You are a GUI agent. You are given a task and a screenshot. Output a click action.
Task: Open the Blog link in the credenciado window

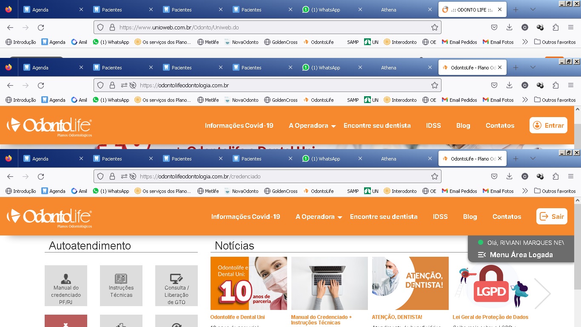tap(470, 217)
